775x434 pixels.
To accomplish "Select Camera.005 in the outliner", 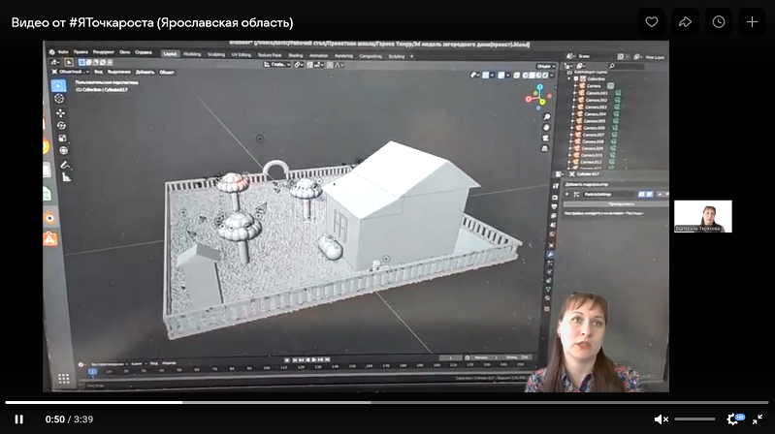I will [595, 120].
